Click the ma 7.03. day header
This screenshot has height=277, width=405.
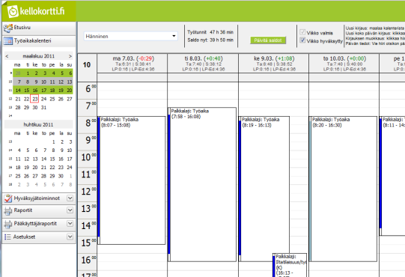(x=133, y=64)
